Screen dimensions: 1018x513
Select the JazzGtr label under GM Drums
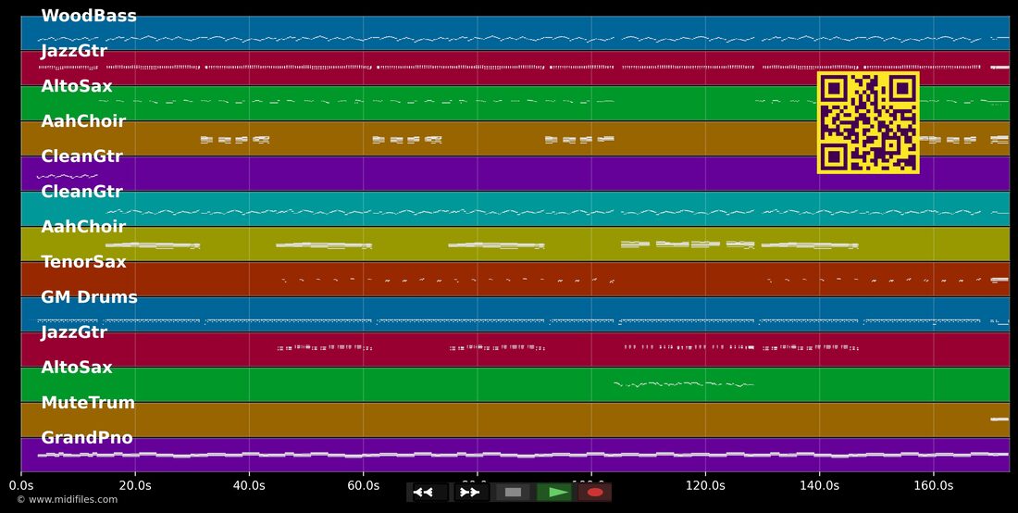pos(74,332)
